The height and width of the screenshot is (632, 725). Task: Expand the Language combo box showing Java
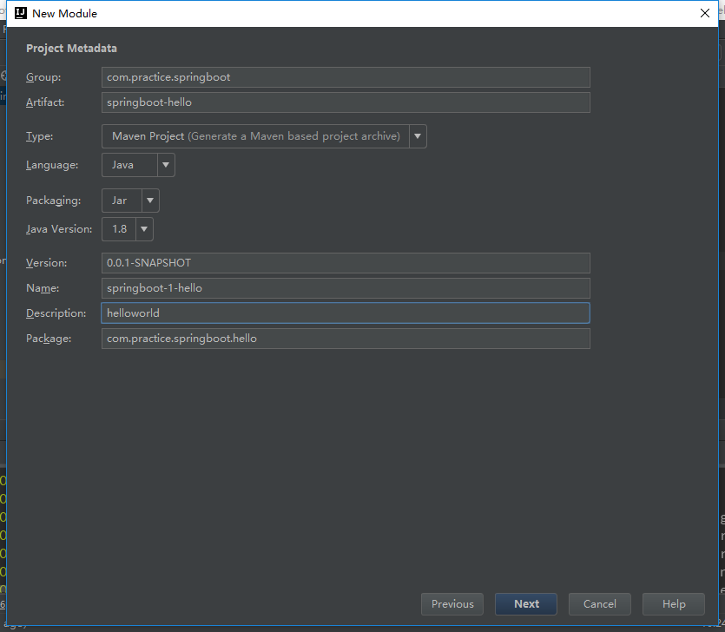(x=138, y=165)
